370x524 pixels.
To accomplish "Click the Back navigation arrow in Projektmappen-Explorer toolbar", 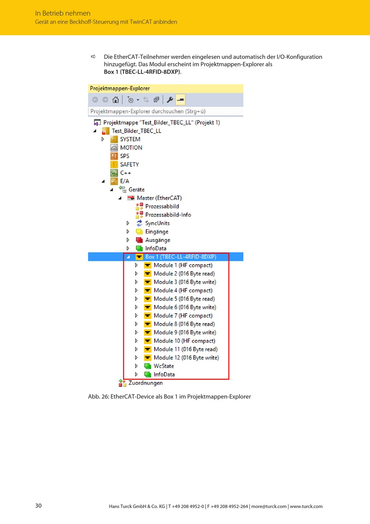I will (x=95, y=100).
